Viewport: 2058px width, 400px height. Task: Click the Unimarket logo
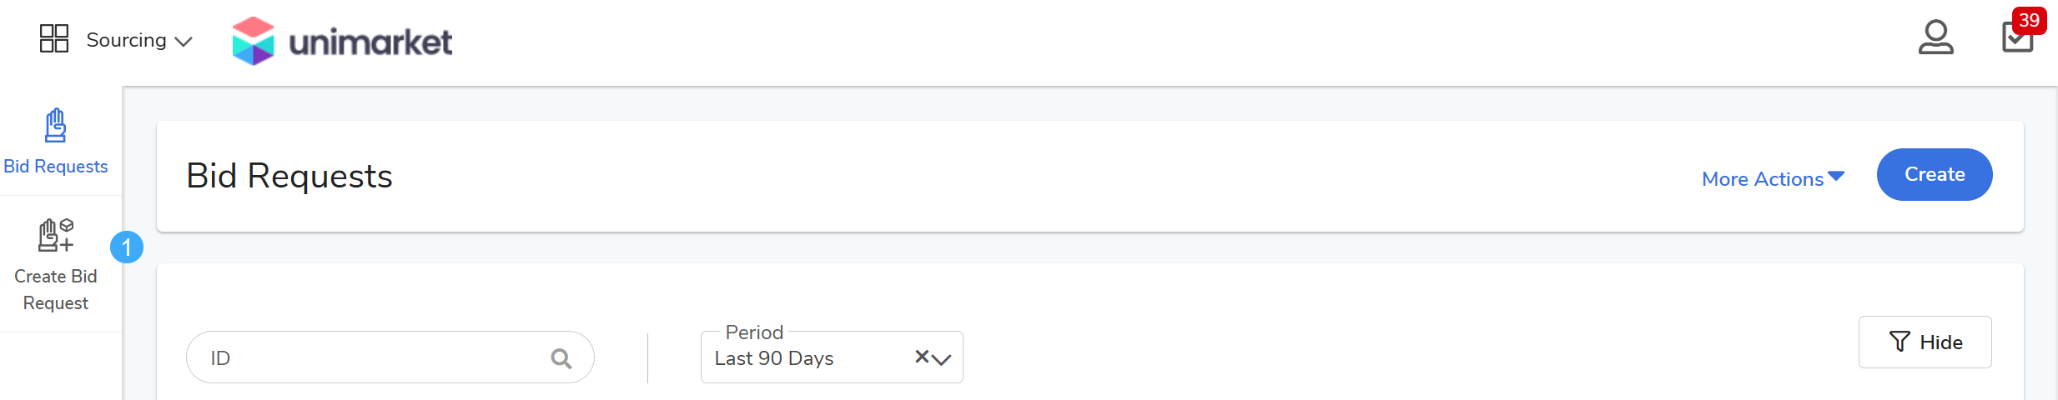342,41
